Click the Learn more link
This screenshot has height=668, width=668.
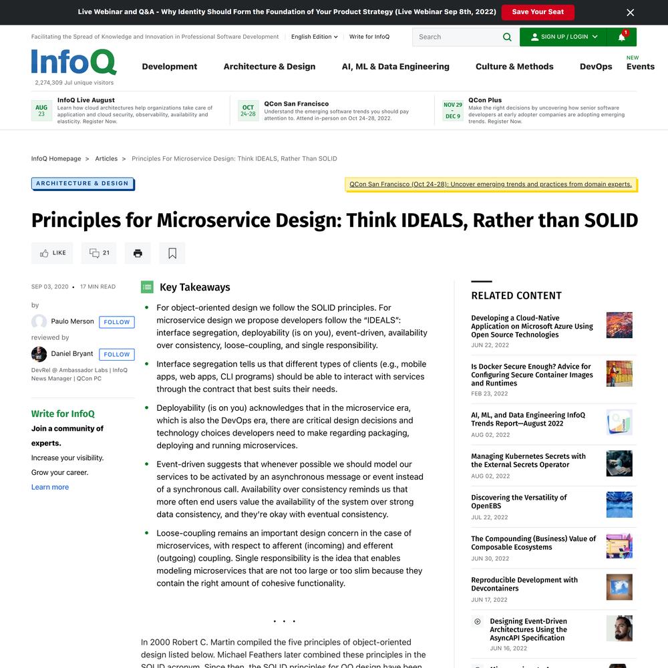pos(50,487)
